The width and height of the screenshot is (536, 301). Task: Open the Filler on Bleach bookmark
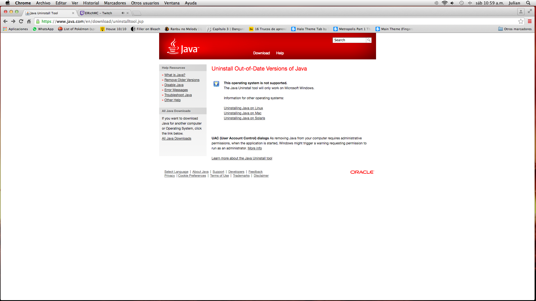click(x=145, y=29)
